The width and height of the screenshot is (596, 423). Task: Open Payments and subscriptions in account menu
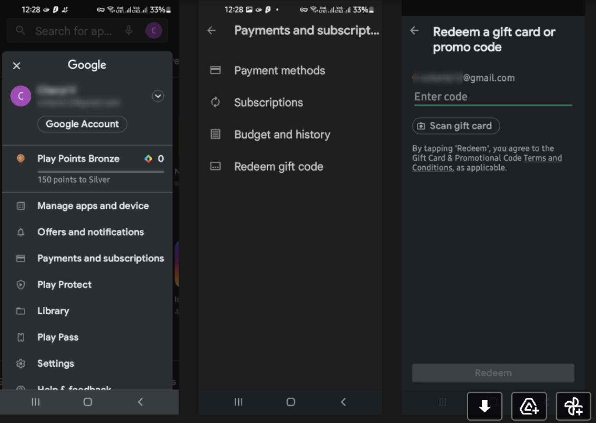(x=87, y=258)
